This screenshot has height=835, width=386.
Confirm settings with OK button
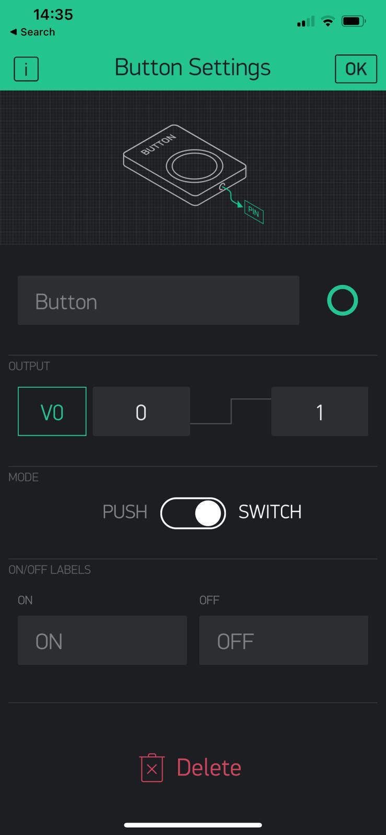(356, 69)
